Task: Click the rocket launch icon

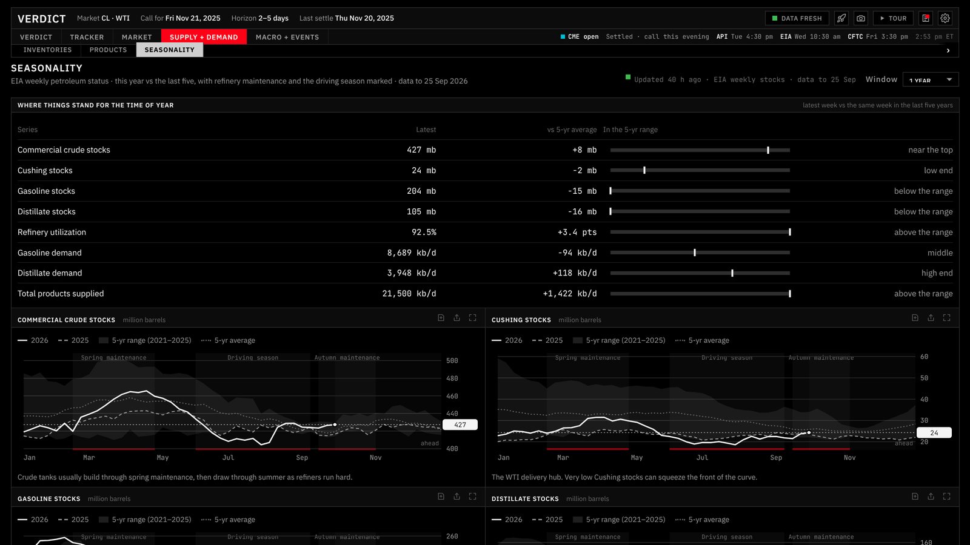Action: [x=841, y=18]
